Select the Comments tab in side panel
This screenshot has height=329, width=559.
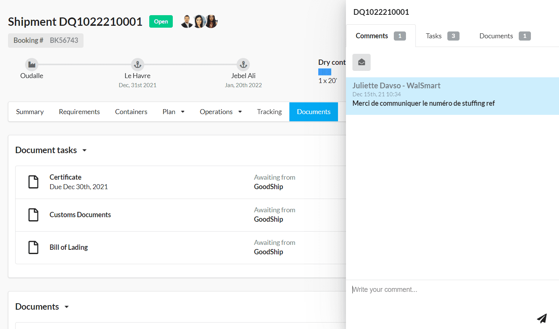(381, 36)
